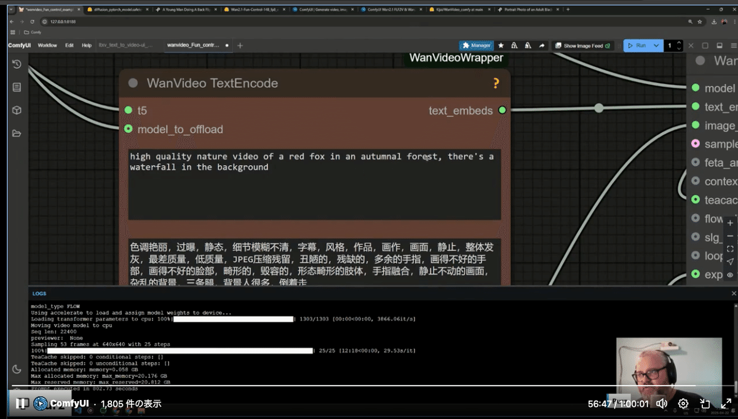Screen dimensions: 738x419
Task: Click the Run button
Action: [637, 46]
